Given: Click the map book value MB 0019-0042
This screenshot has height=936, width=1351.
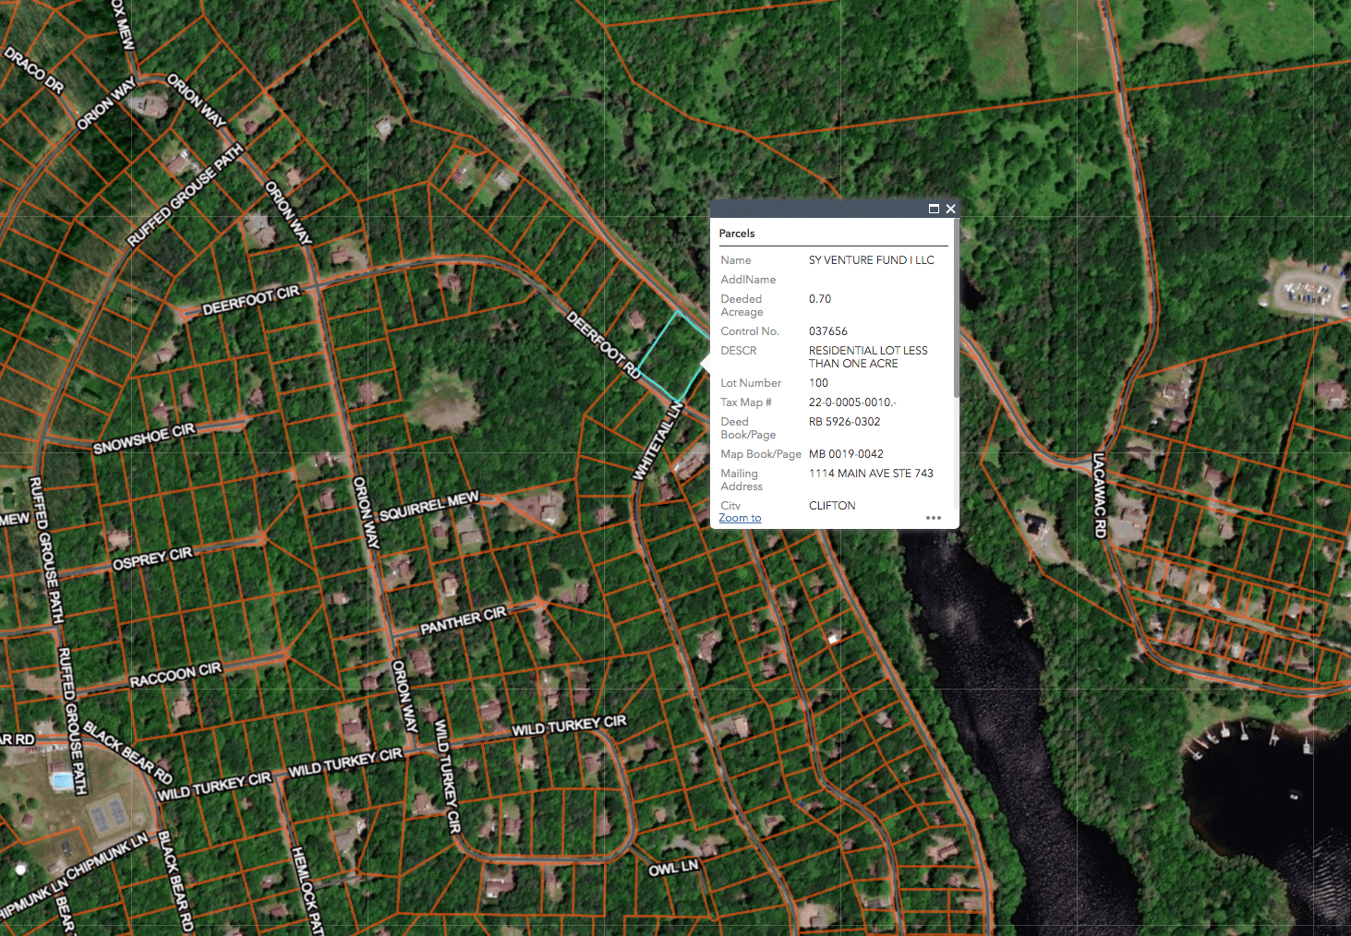Looking at the screenshot, I should (x=847, y=454).
